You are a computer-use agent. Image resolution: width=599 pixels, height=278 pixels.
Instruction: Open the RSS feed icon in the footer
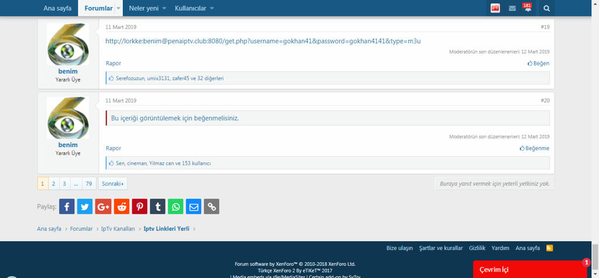tap(549, 248)
